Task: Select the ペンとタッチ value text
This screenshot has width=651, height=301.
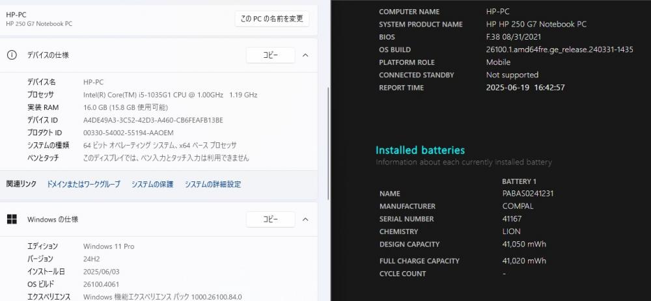Action: click(x=166, y=158)
